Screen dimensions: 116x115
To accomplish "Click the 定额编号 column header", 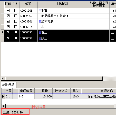I will tap(26, 91).
